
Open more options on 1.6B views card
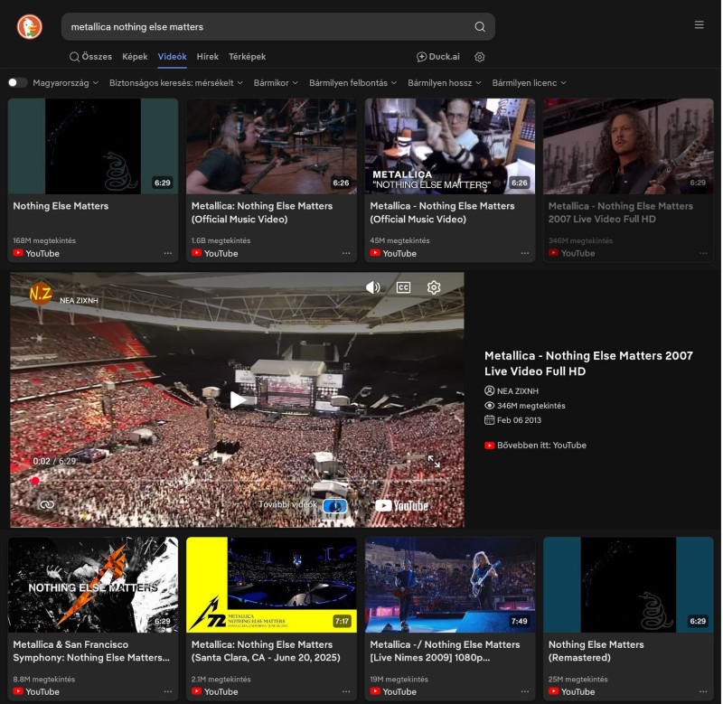coord(346,253)
